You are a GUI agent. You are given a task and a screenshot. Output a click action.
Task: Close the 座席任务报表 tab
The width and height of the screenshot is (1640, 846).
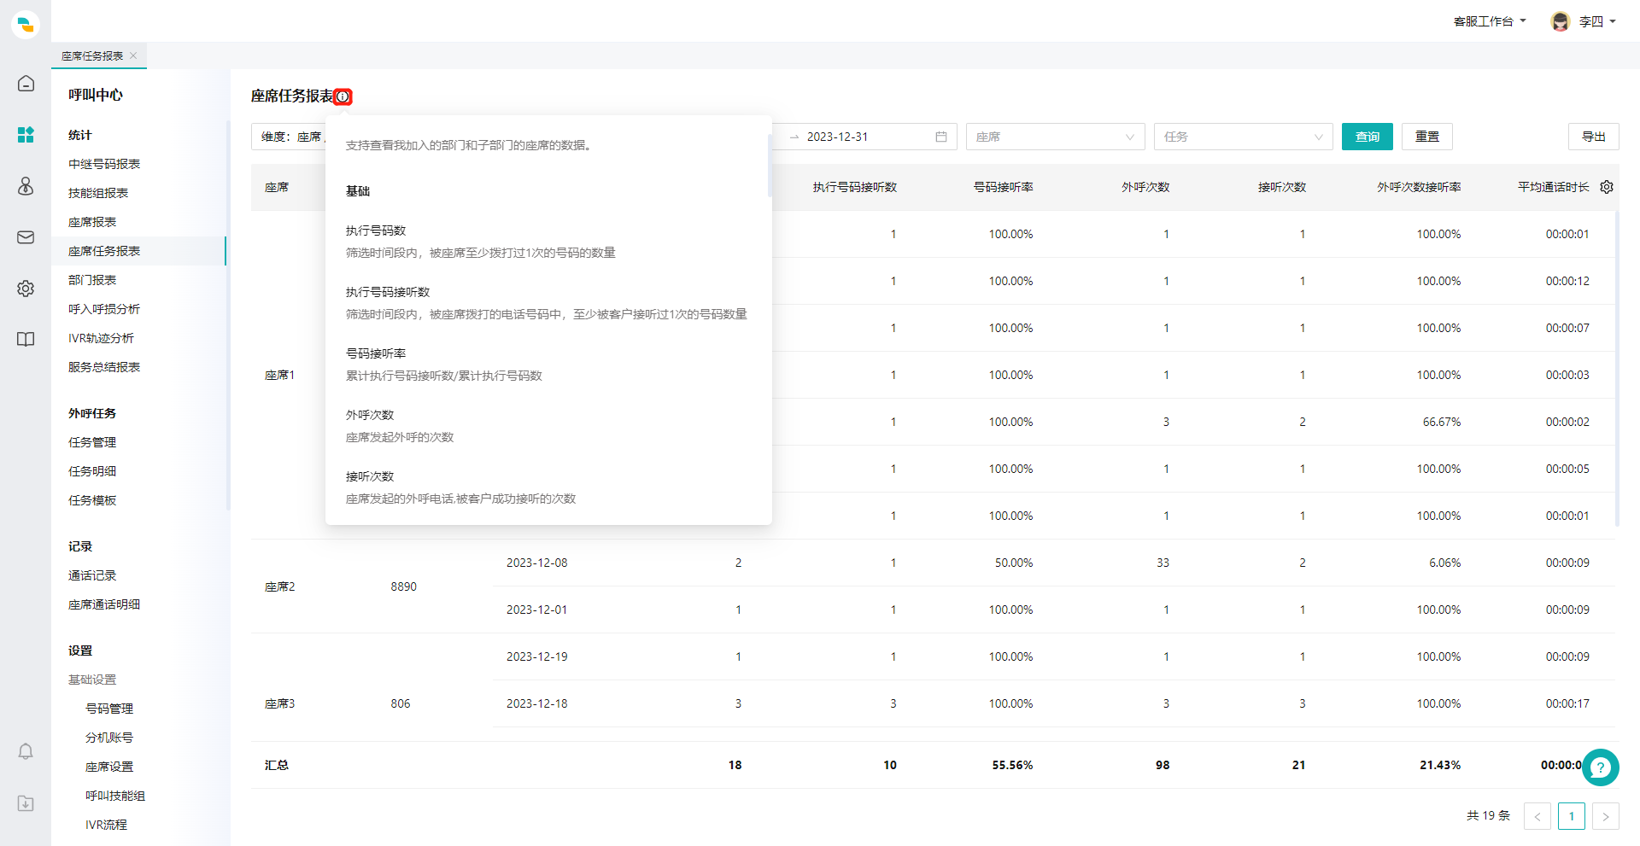134,55
